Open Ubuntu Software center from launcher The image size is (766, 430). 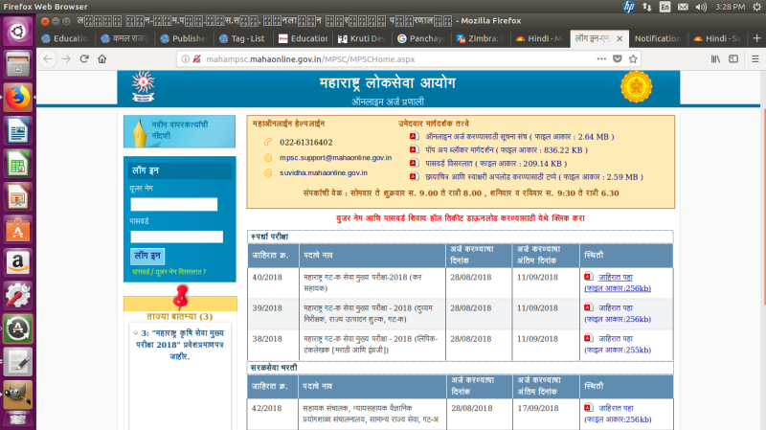(x=17, y=230)
